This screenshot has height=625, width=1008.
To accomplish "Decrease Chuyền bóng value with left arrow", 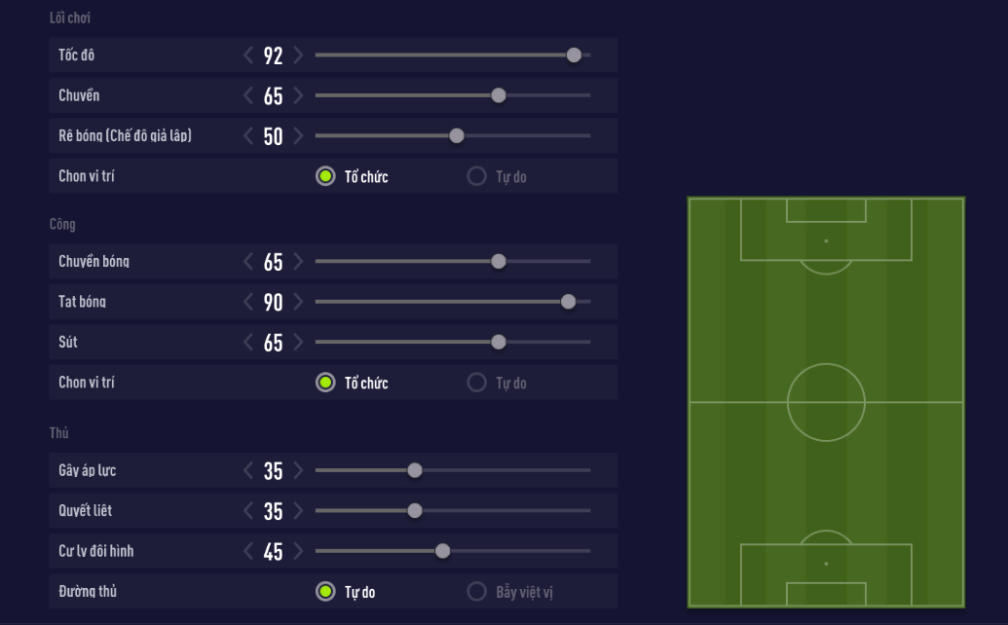I will point(248,262).
